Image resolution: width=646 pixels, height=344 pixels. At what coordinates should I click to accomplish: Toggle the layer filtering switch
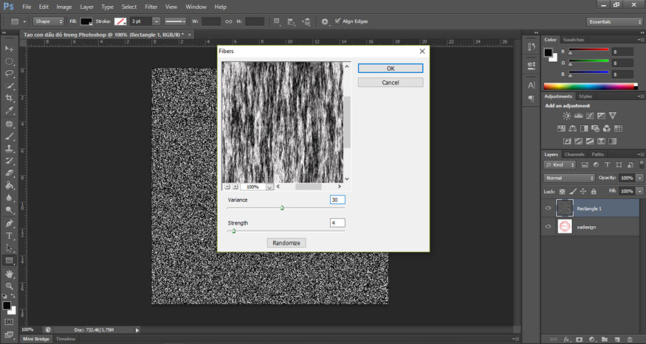pyautogui.click(x=641, y=164)
